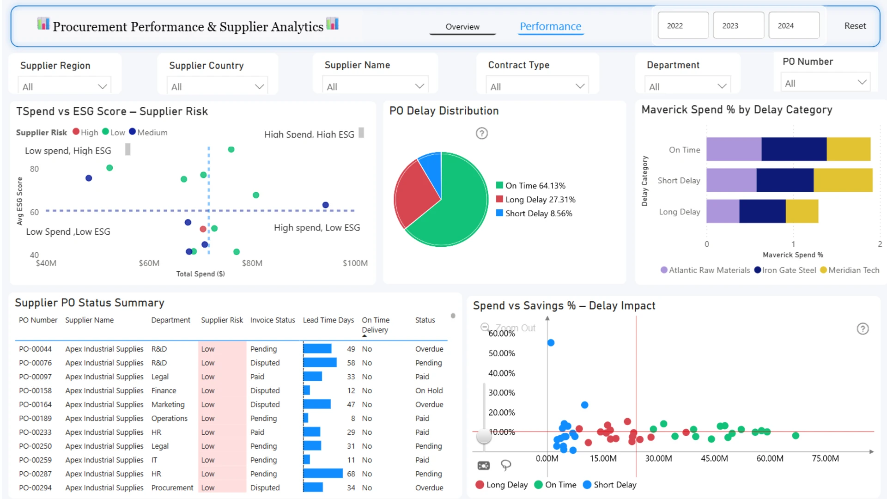This screenshot has height=499, width=887.
Task: Click High risk legend marker in Supplier Risk
Action: pyautogui.click(x=76, y=132)
